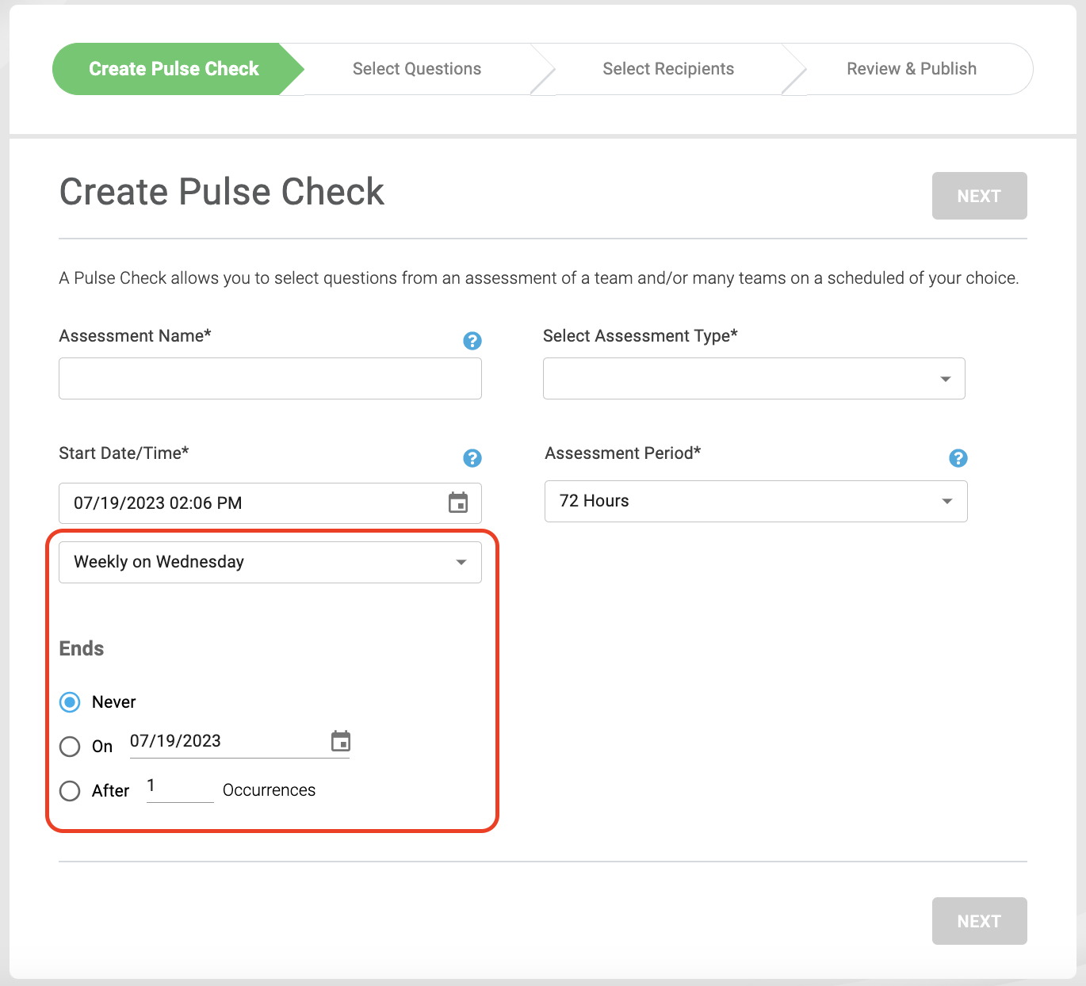Select the On date radio button

point(70,747)
